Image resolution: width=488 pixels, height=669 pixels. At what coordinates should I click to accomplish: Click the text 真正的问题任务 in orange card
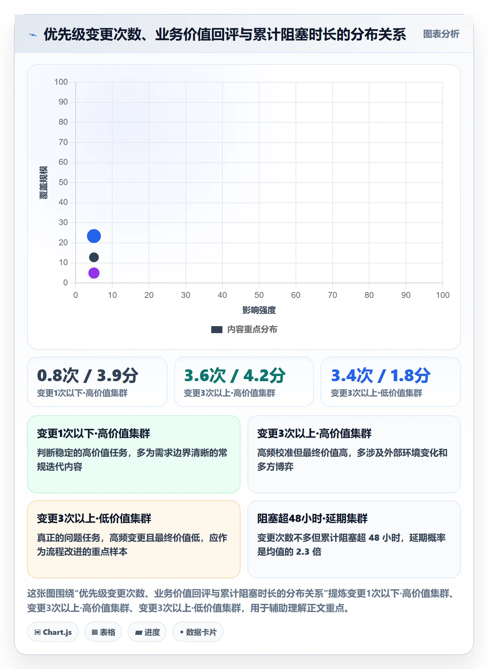(x=69, y=538)
